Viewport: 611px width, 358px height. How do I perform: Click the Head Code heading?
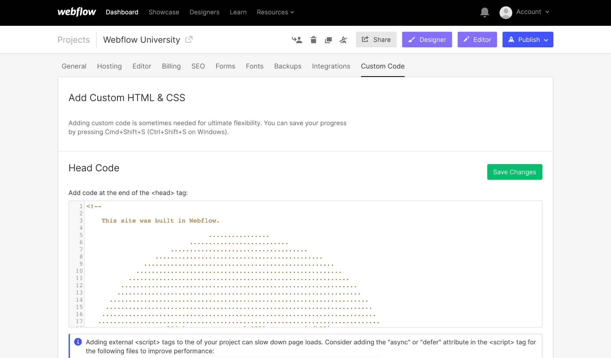pos(94,168)
